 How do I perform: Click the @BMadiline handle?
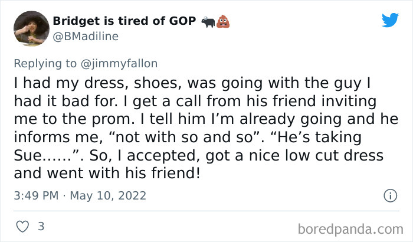click(86, 37)
